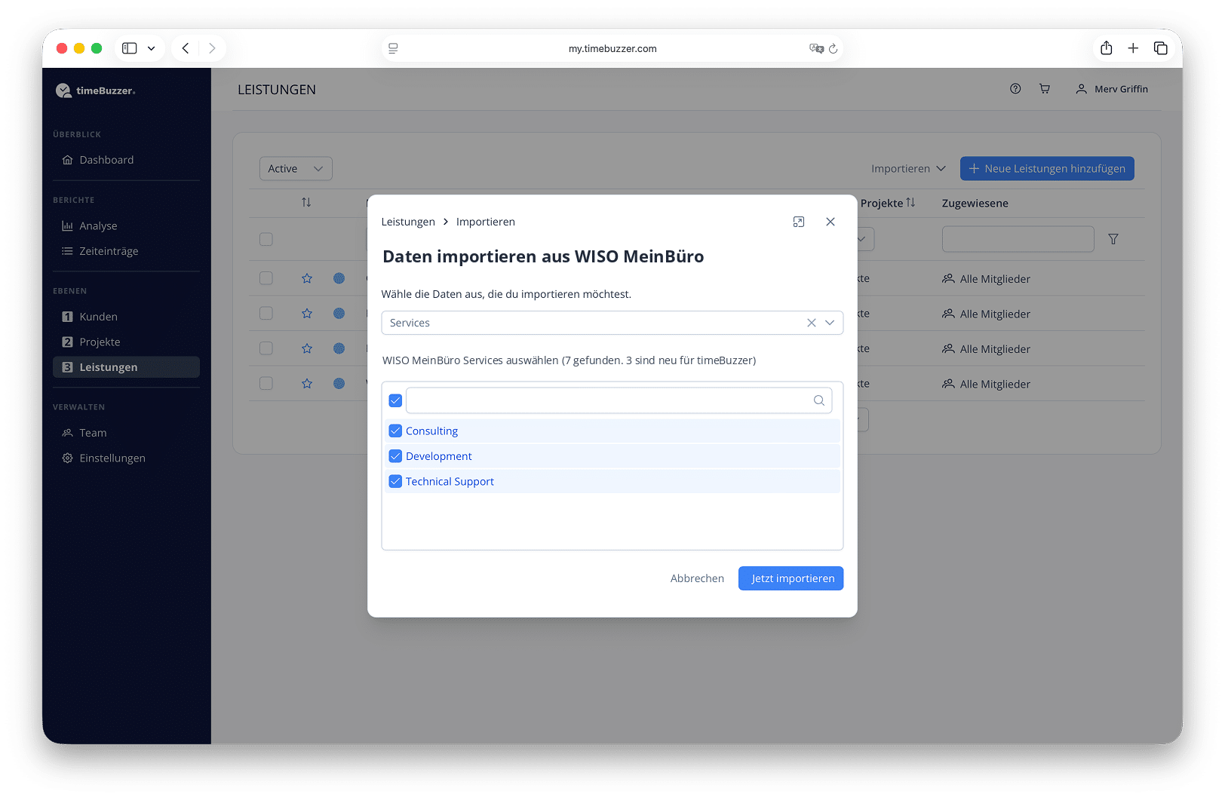1225x800 pixels.
Task: Toggle the Safari sidebar panel icon
Action: [x=130, y=48]
